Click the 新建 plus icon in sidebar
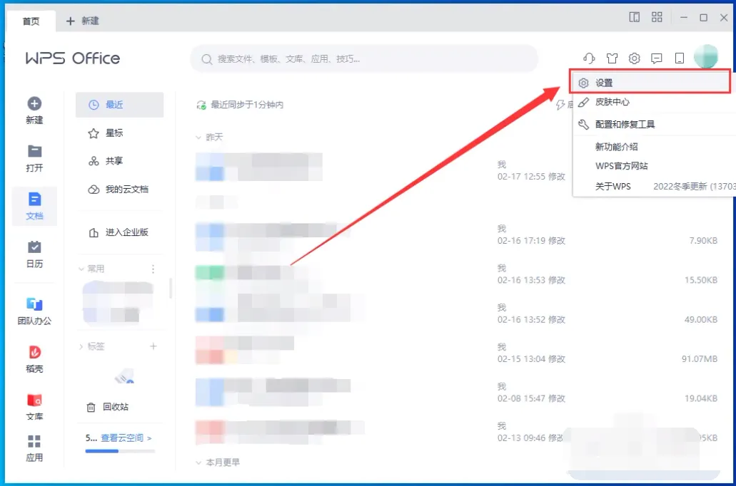The image size is (736, 486). (34, 103)
